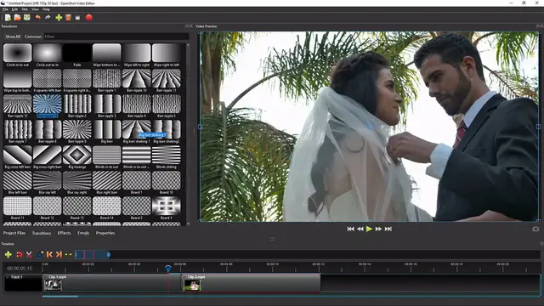The image size is (544, 306).
Task: Click the Choose Profile icon in toolbar
Action: click(x=68, y=17)
